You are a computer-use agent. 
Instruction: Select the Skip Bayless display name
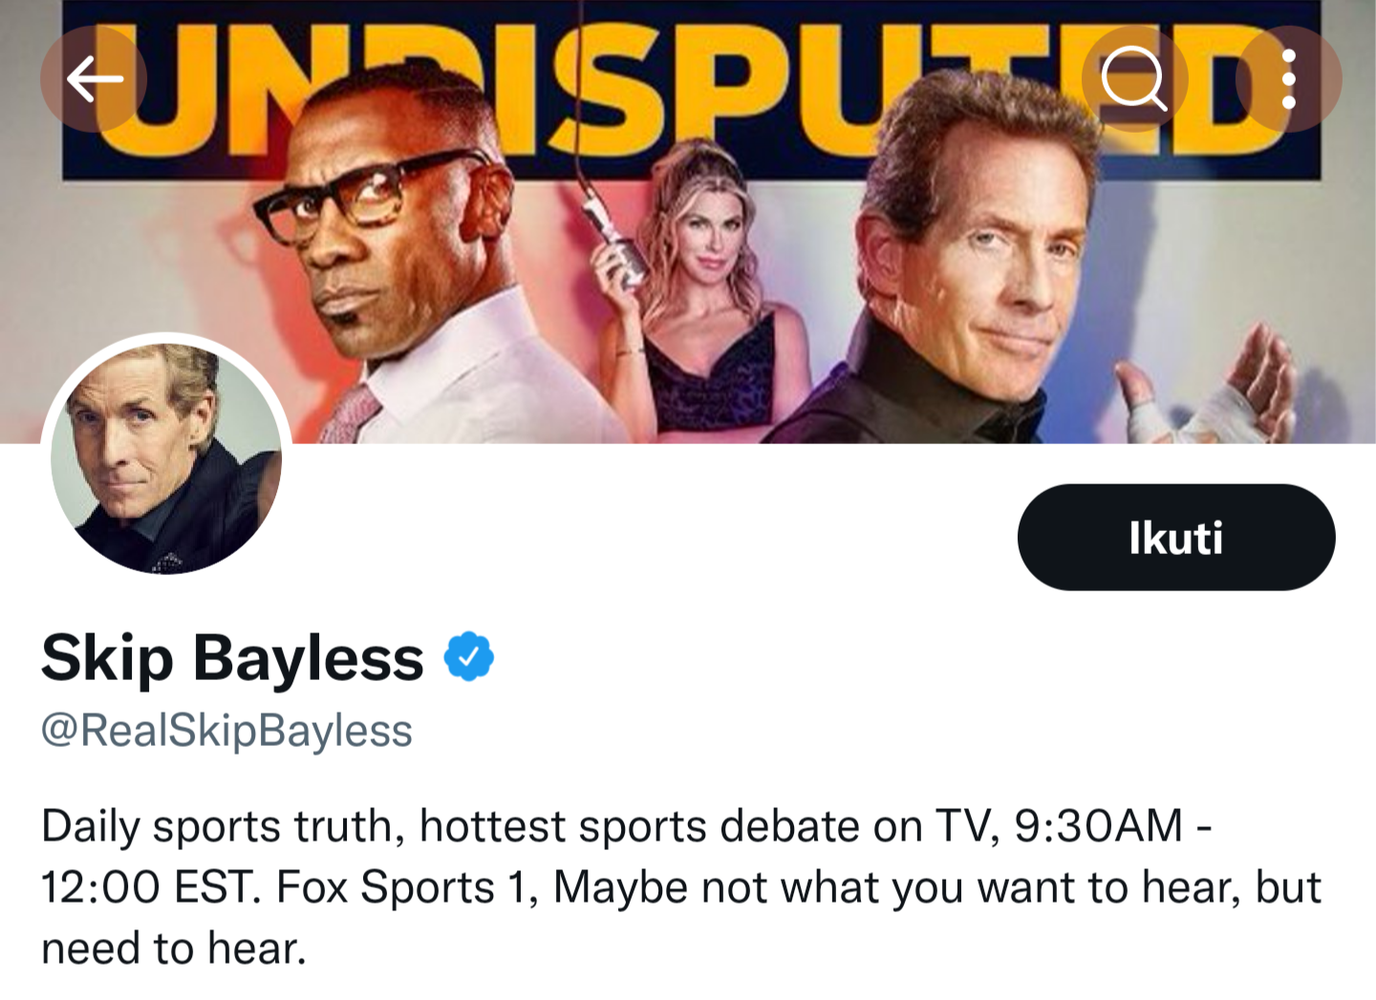point(232,657)
